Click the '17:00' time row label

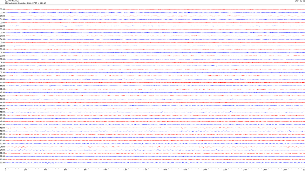point(2,122)
